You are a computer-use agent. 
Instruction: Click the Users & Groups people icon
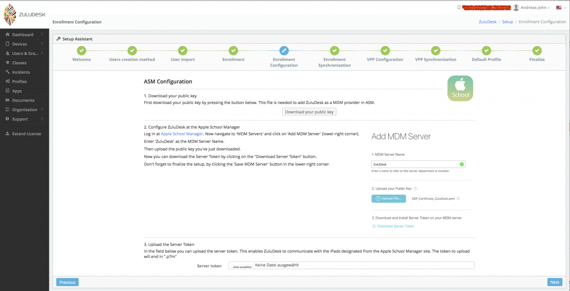8,53
